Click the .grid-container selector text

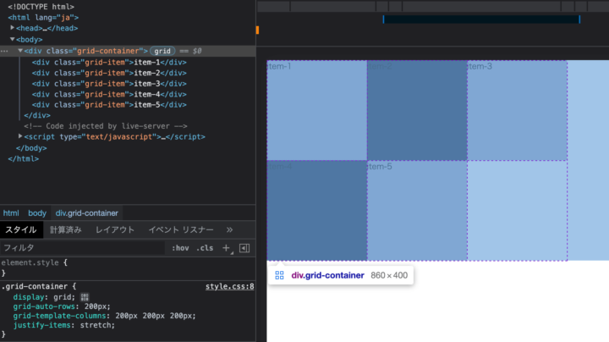[x=34, y=286]
